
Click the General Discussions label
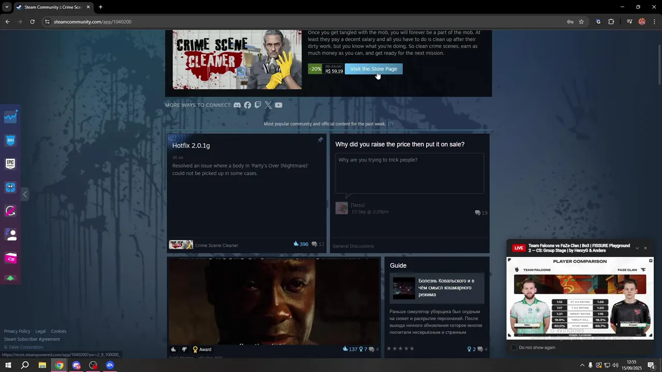[x=353, y=246]
